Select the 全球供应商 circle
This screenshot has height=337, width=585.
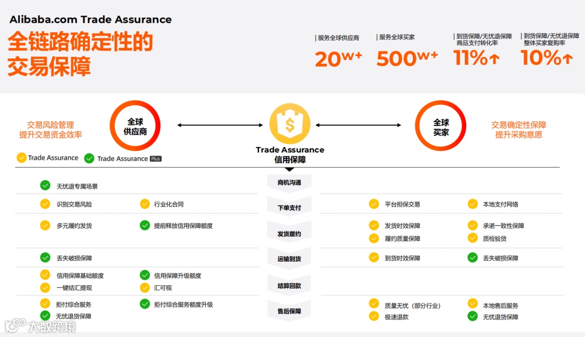pyautogui.click(x=135, y=126)
